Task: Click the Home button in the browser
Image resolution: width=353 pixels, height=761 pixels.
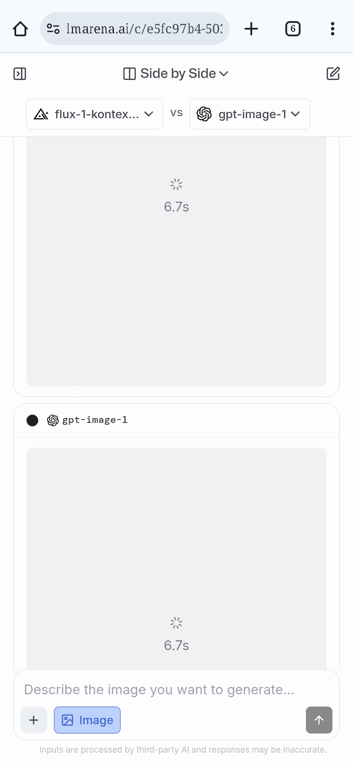Action: 20,28
